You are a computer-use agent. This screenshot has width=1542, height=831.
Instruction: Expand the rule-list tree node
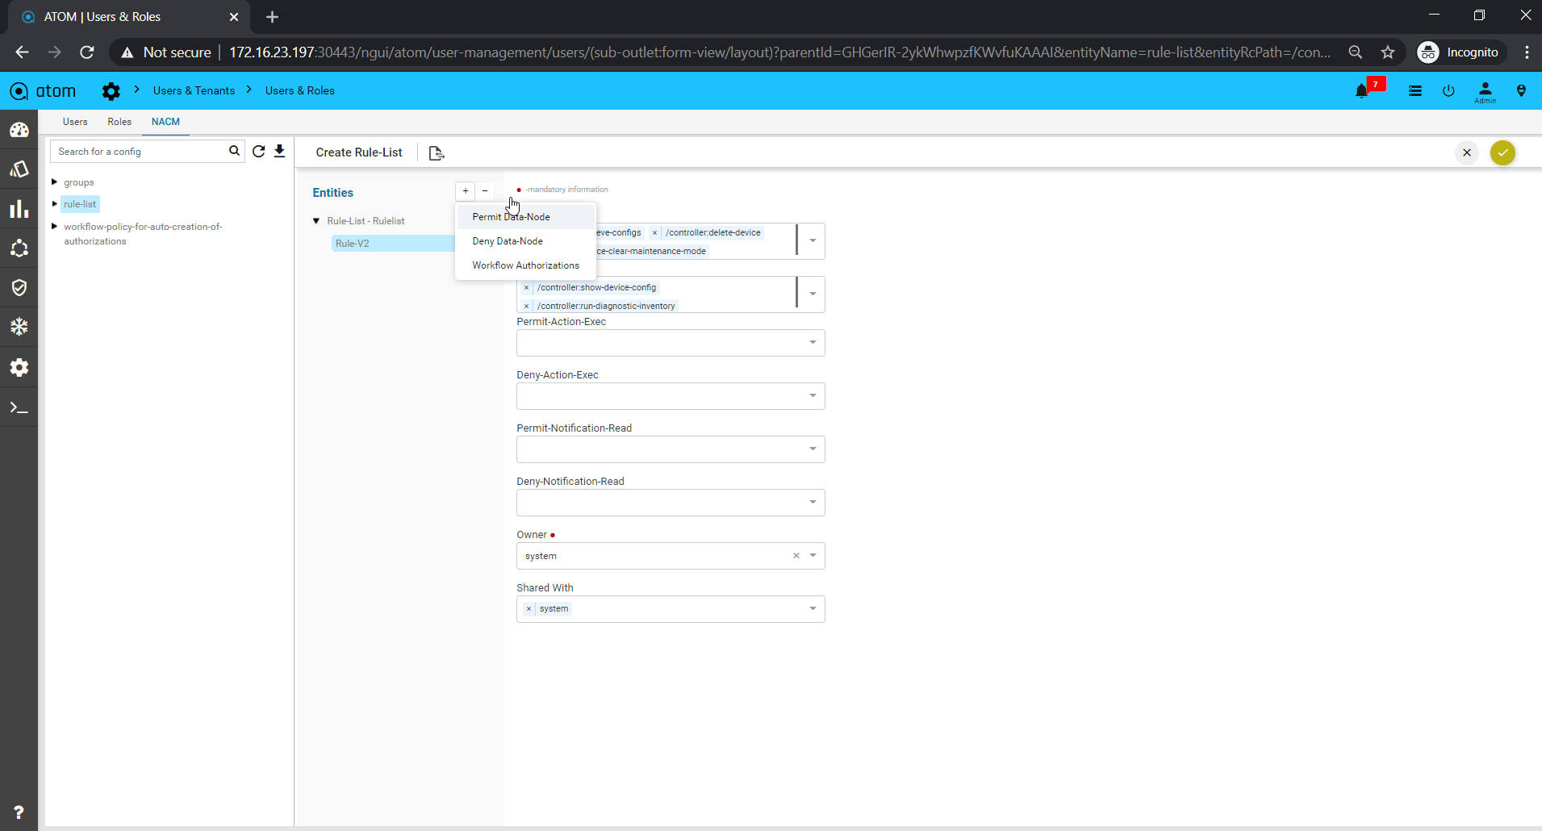(54, 204)
